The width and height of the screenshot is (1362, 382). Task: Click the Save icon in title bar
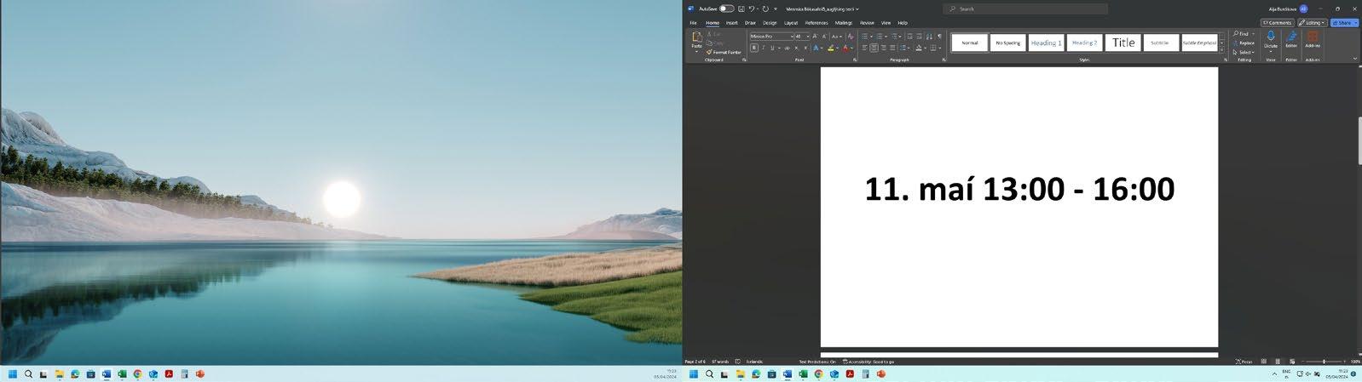[x=742, y=9]
